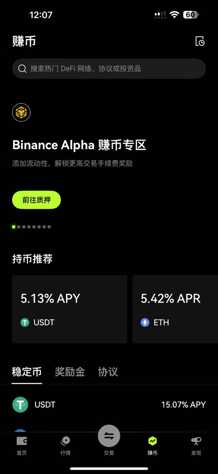Open the 行情 market icon
This screenshot has height=474, width=218.
65,441
